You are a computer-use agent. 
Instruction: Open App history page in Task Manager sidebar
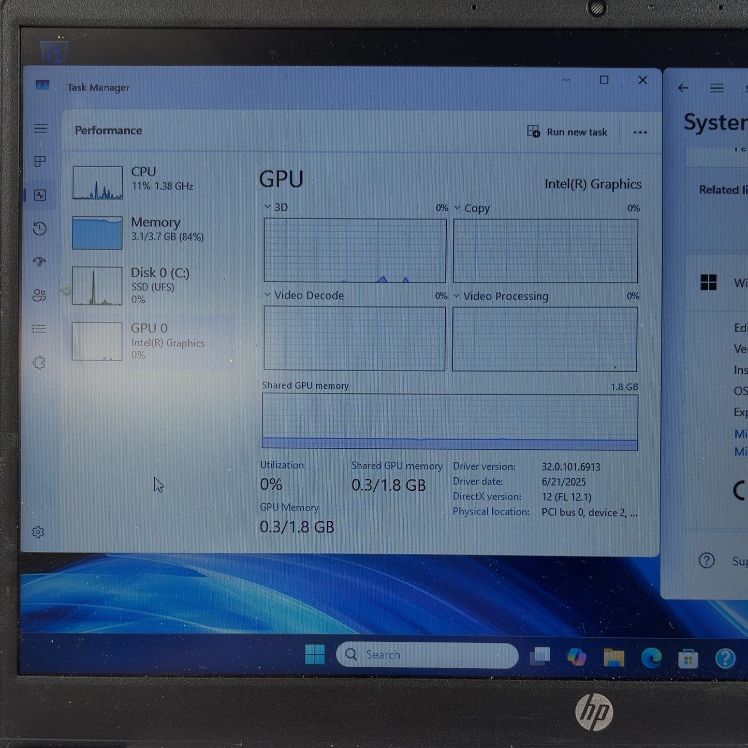tap(40, 228)
